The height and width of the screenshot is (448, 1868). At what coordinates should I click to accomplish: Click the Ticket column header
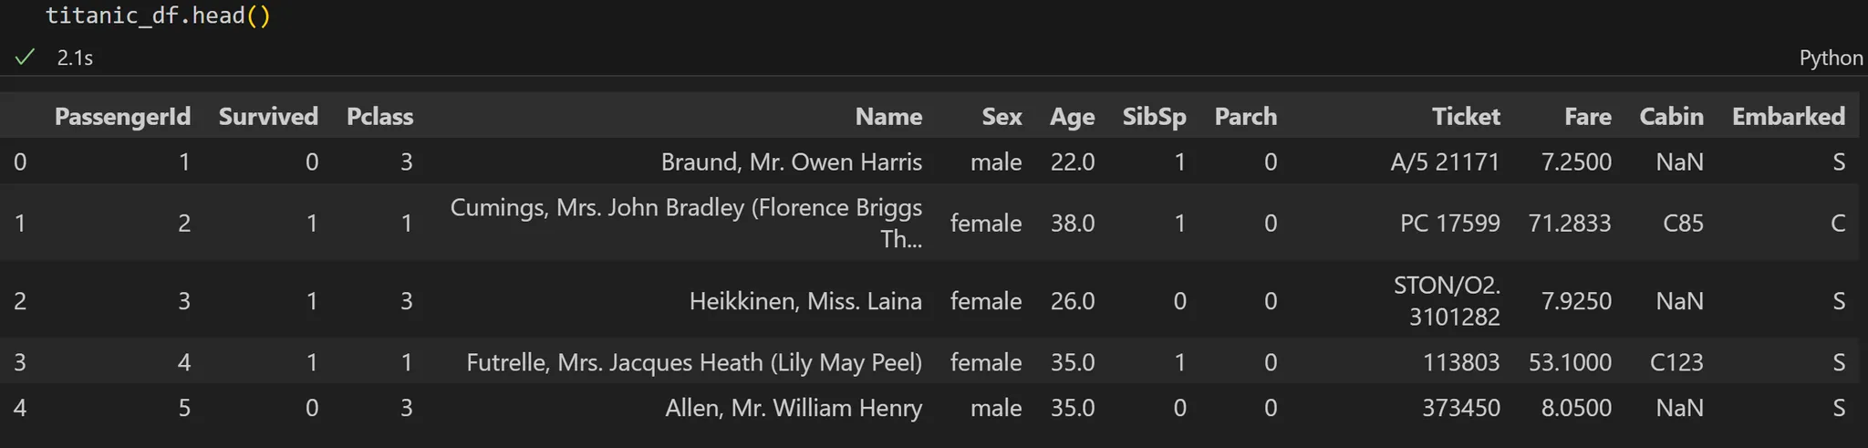coord(1466,117)
